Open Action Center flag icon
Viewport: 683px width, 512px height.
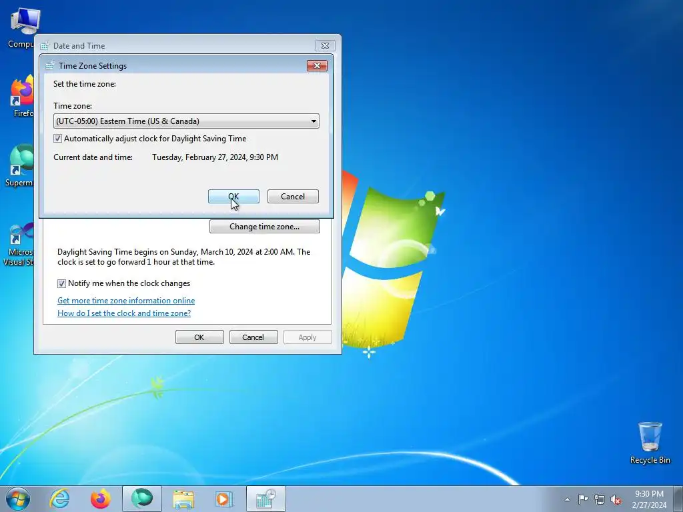pos(583,499)
